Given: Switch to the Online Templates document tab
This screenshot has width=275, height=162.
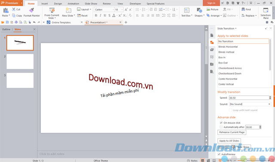Looking at the screenshot, I should click(61, 22).
